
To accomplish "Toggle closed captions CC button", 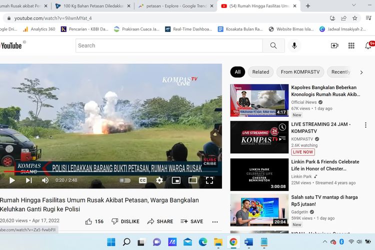I will [x=143, y=180].
